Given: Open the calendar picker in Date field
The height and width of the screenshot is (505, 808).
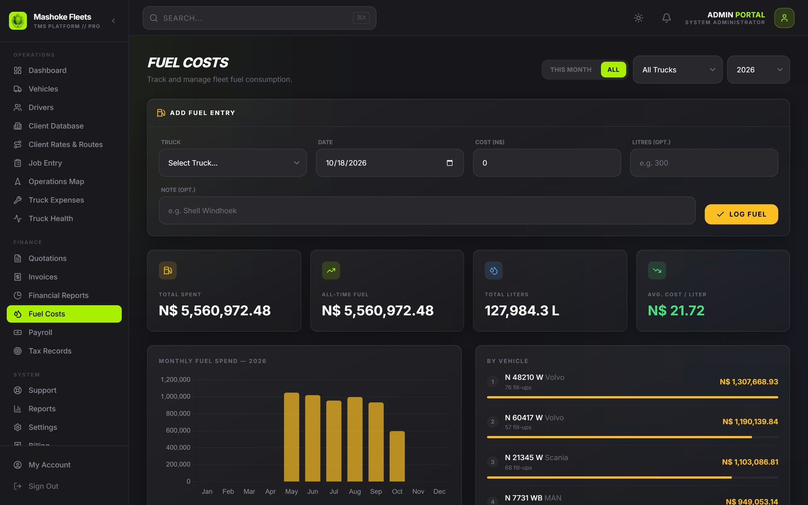Looking at the screenshot, I should click(x=449, y=163).
